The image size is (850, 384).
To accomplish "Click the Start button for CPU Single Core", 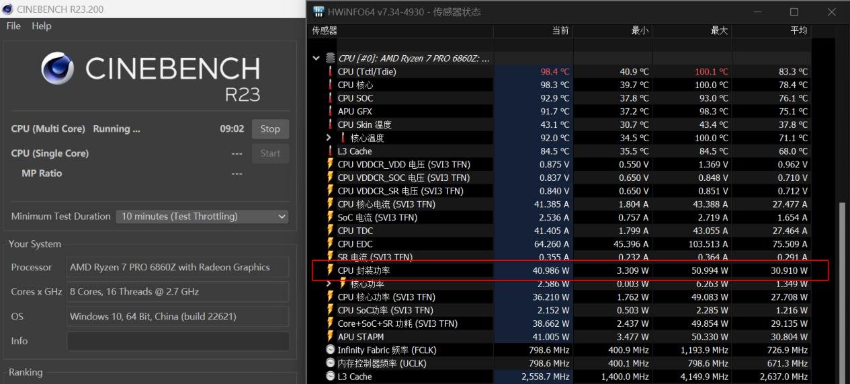I will (270, 153).
